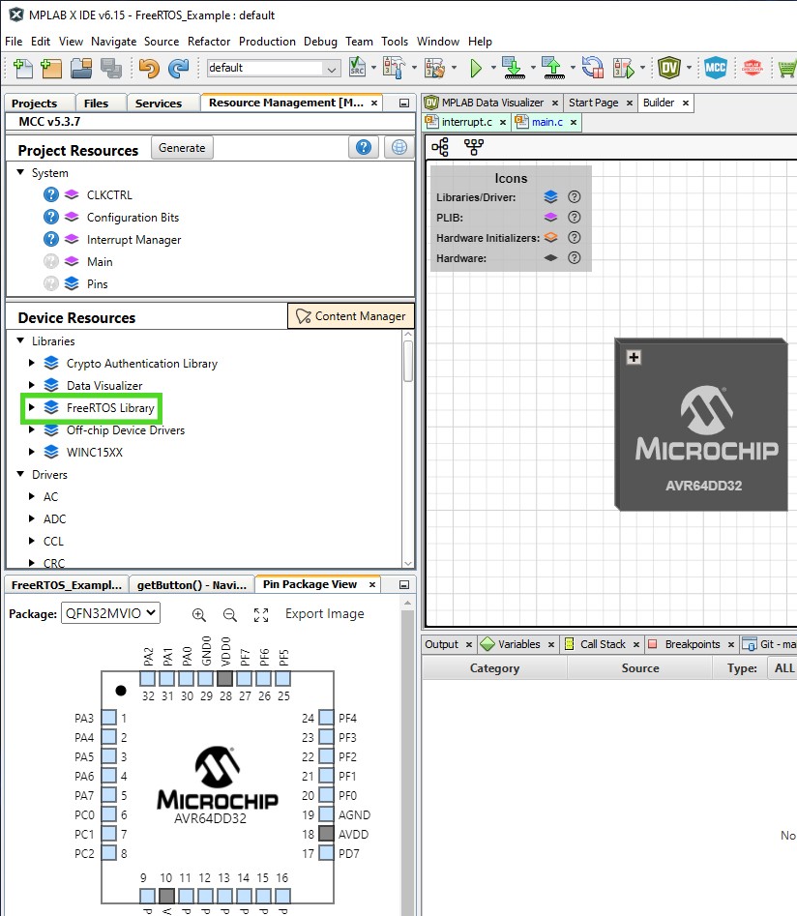The image size is (797, 916).
Task: Toggle pin PC0 on the package
Action: [x=109, y=814]
